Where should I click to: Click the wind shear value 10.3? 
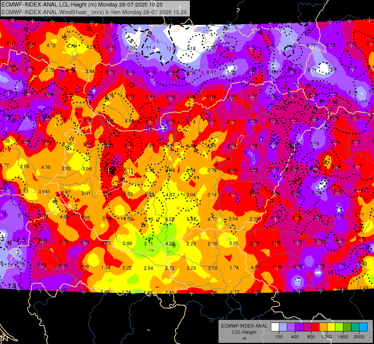coord(291,47)
